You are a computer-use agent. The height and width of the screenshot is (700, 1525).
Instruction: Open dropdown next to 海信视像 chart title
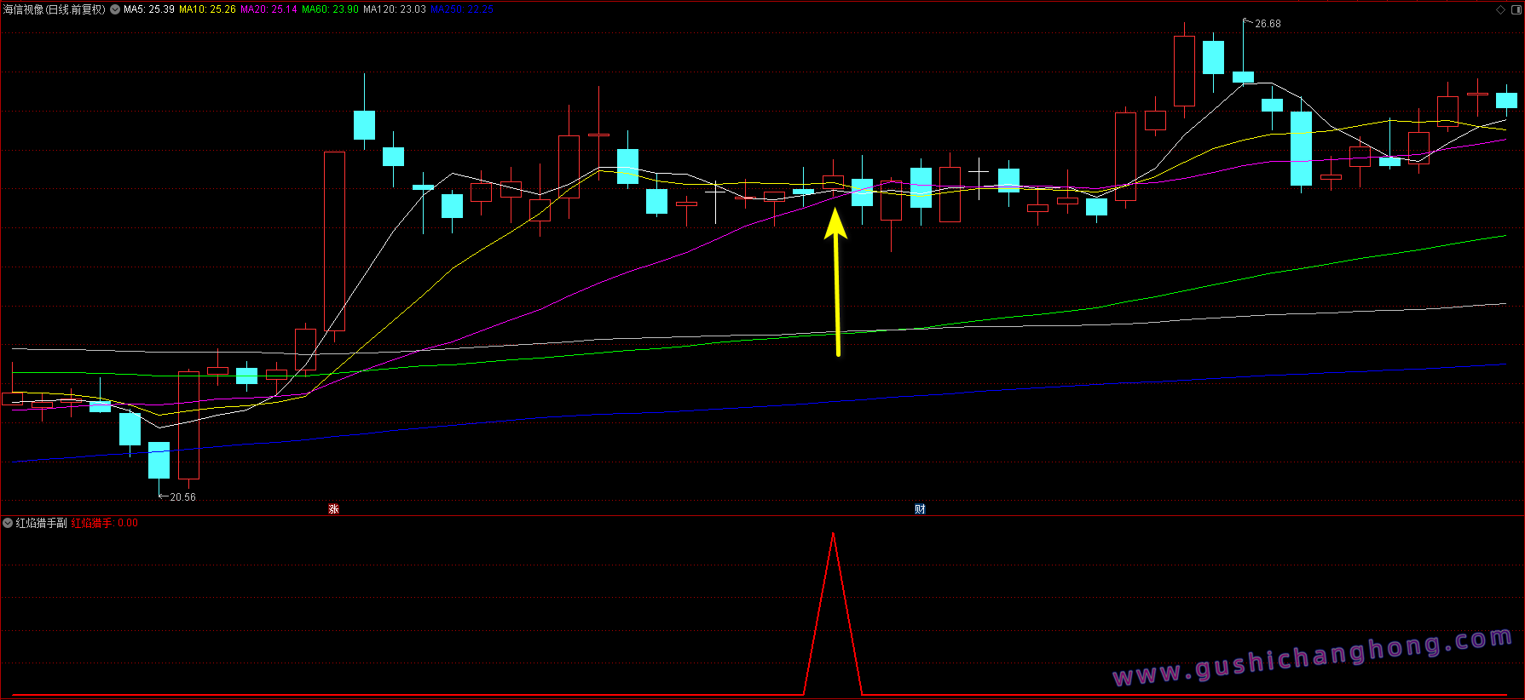115,9
